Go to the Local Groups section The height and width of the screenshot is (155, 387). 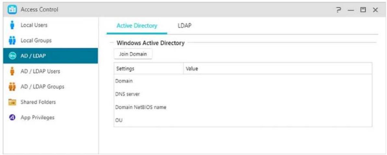click(51, 41)
